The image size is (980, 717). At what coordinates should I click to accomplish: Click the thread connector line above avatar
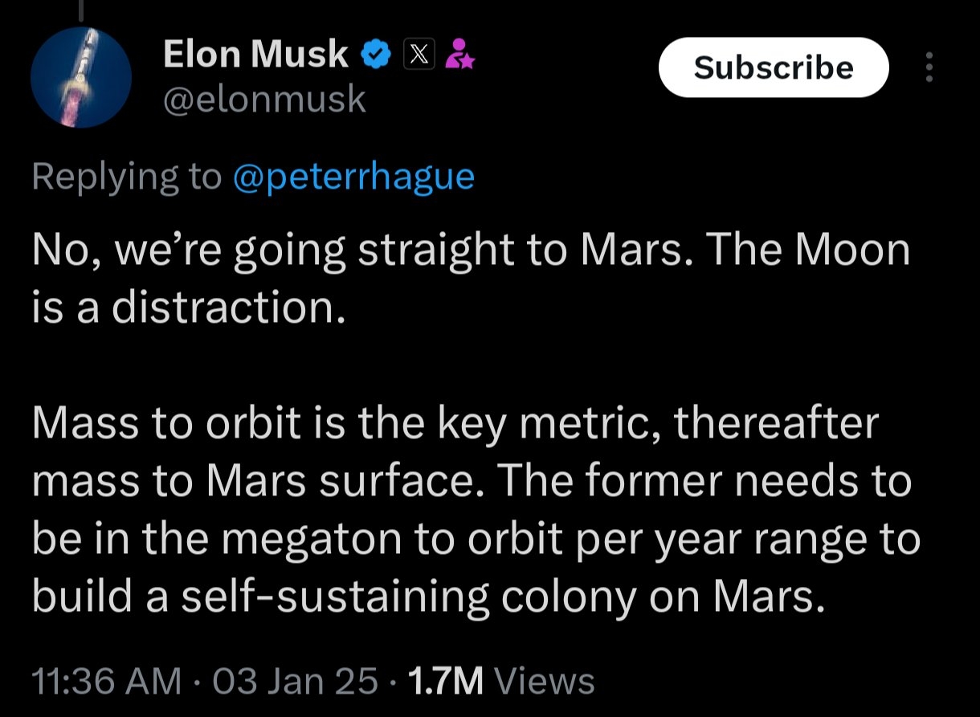coord(80,10)
